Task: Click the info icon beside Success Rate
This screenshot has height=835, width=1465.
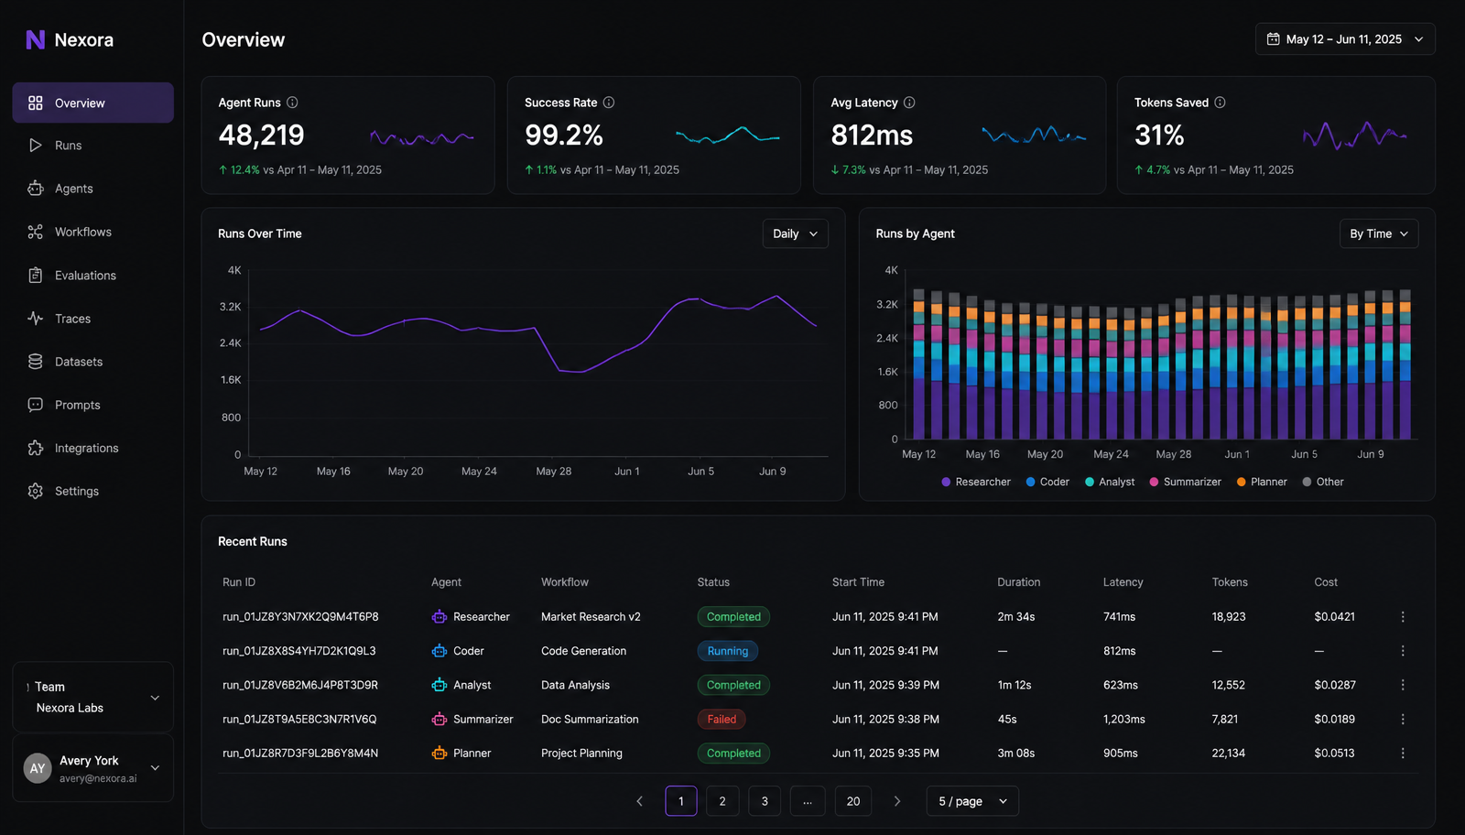Action: pos(609,103)
